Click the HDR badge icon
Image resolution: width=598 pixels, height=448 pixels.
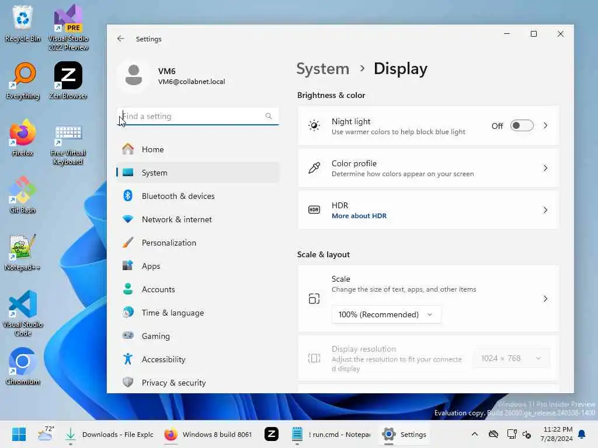314,209
